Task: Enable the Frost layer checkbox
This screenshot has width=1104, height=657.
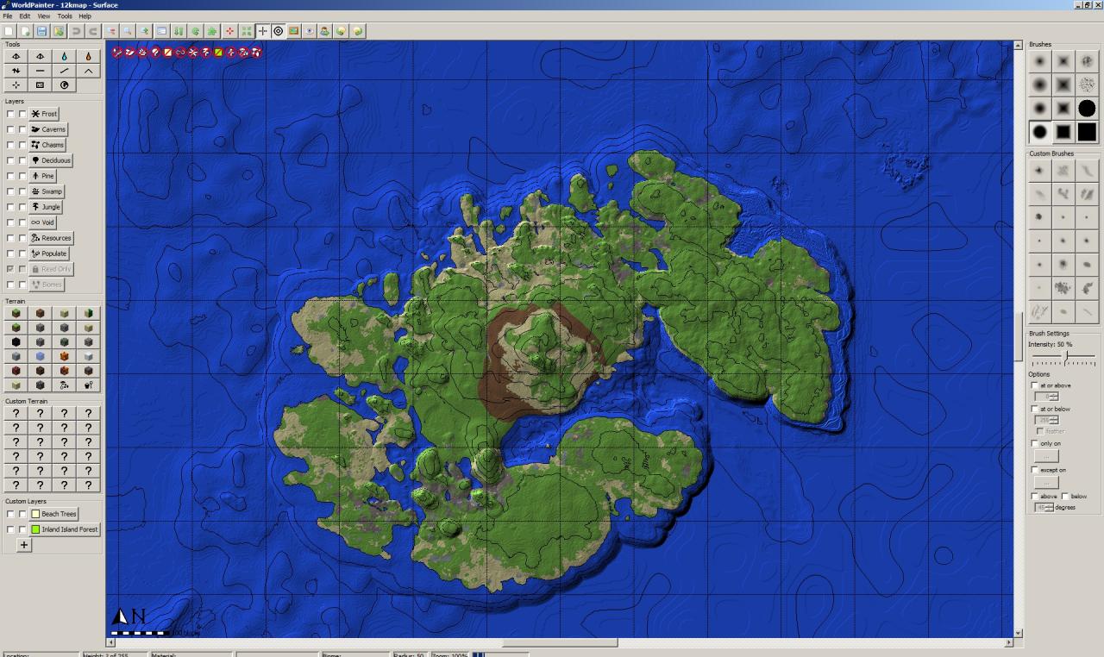Action: tap(9, 113)
